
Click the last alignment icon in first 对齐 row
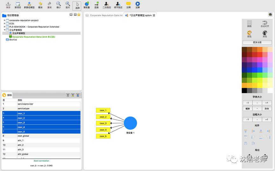point(269,131)
